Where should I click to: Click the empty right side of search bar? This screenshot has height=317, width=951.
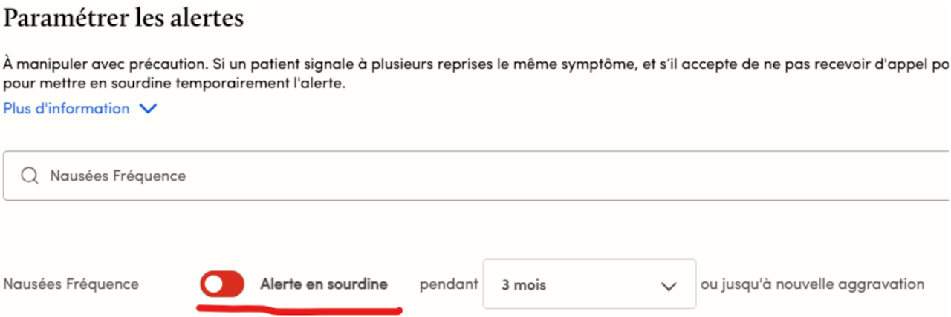pos(743,176)
